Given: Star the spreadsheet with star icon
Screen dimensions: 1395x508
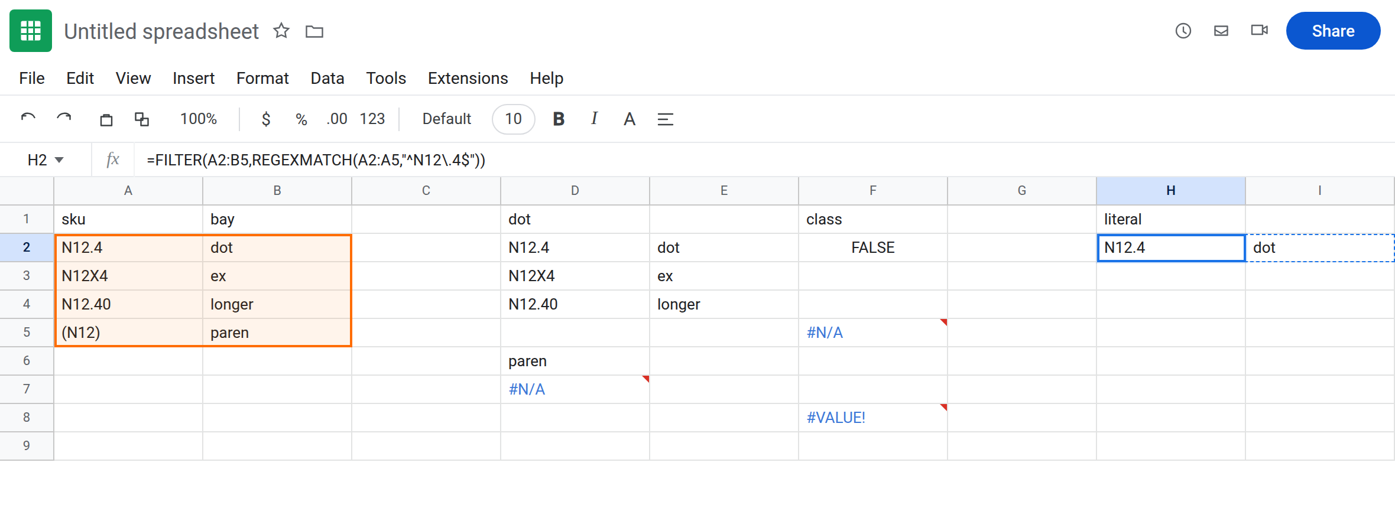Looking at the screenshot, I should click(x=281, y=31).
